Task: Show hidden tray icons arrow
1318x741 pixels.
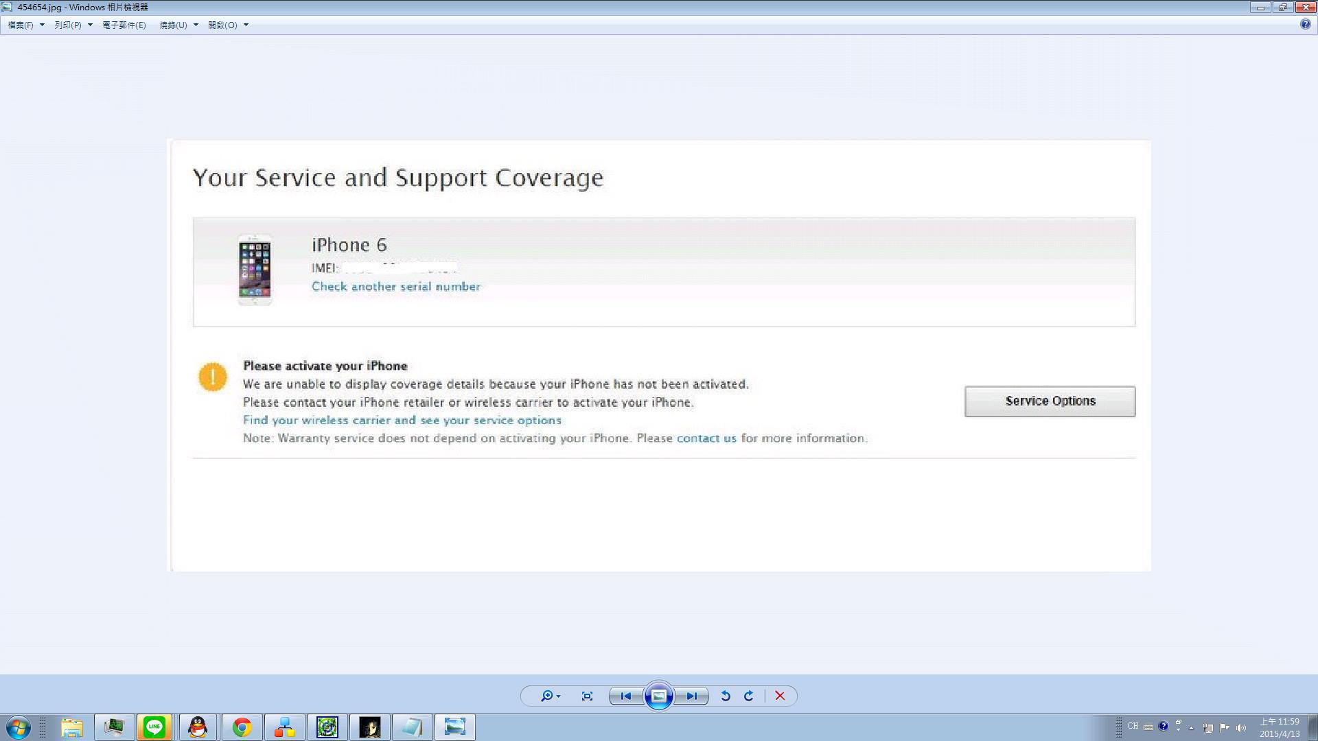Action: tap(1192, 728)
